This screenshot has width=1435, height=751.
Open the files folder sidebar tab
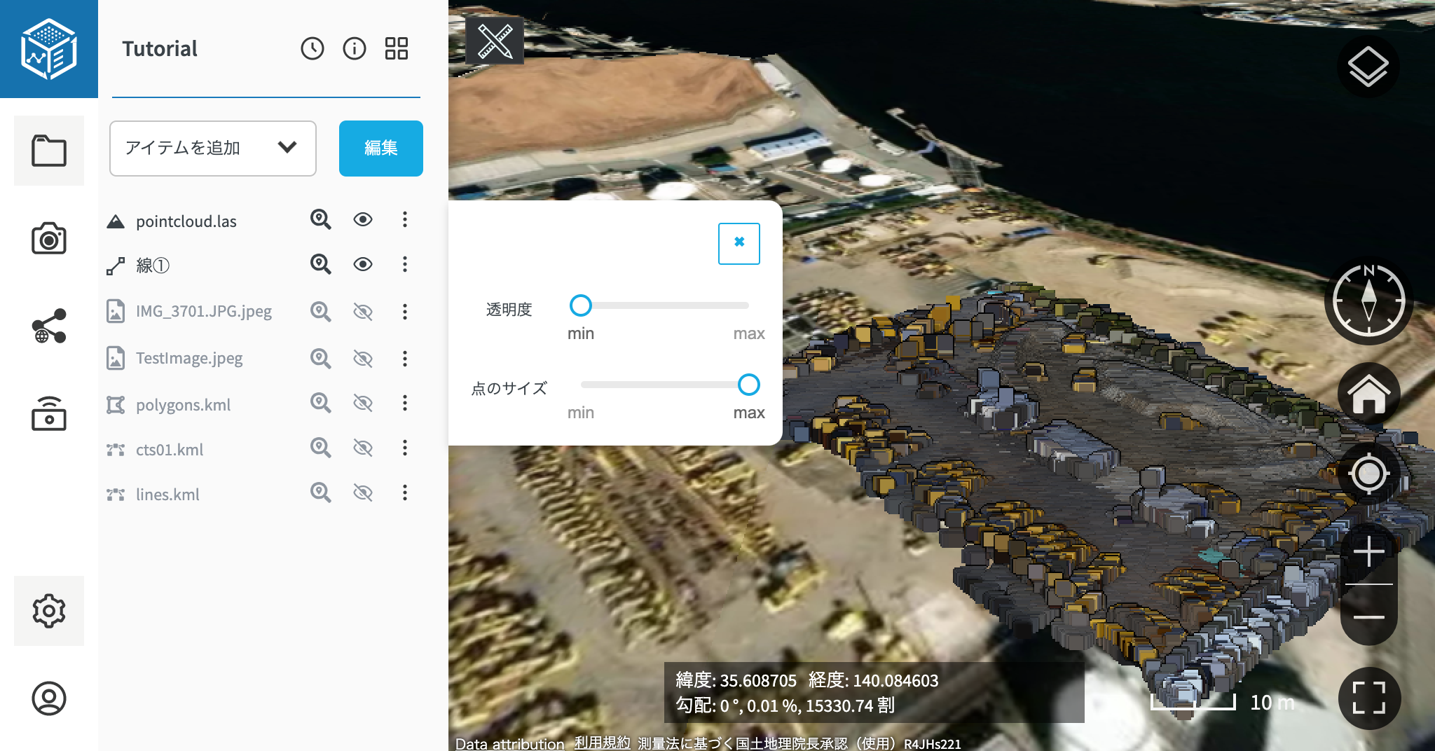49,151
